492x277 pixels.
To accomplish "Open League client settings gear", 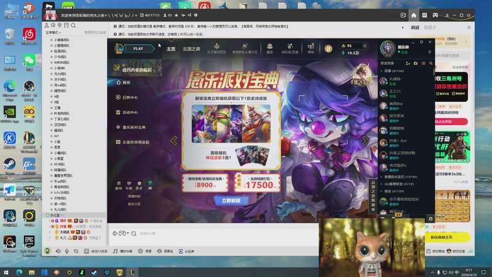I will coord(421,42).
